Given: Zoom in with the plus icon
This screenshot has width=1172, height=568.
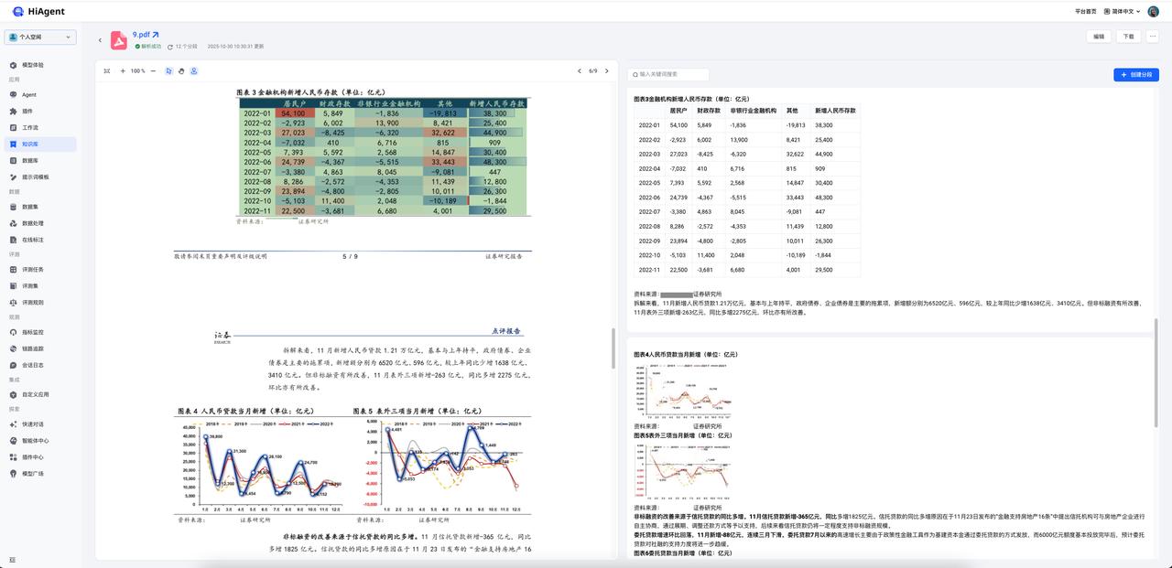Looking at the screenshot, I should (x=123, y=70).
